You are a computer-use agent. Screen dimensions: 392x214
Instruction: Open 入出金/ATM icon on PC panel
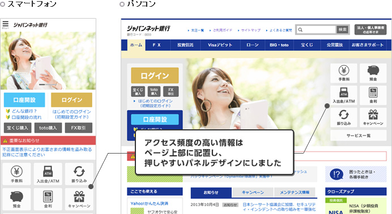344,95
